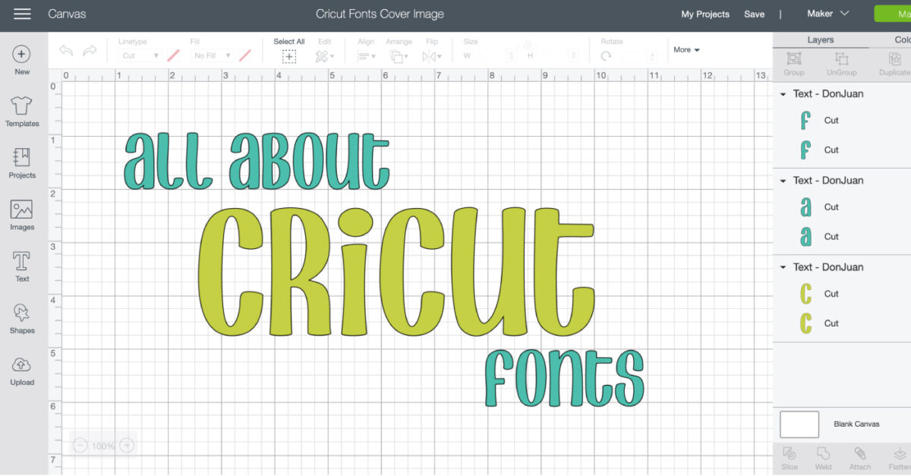Open the hamburger main menu
This screenshot has height=476, width=911.
[x=23, y=14]
